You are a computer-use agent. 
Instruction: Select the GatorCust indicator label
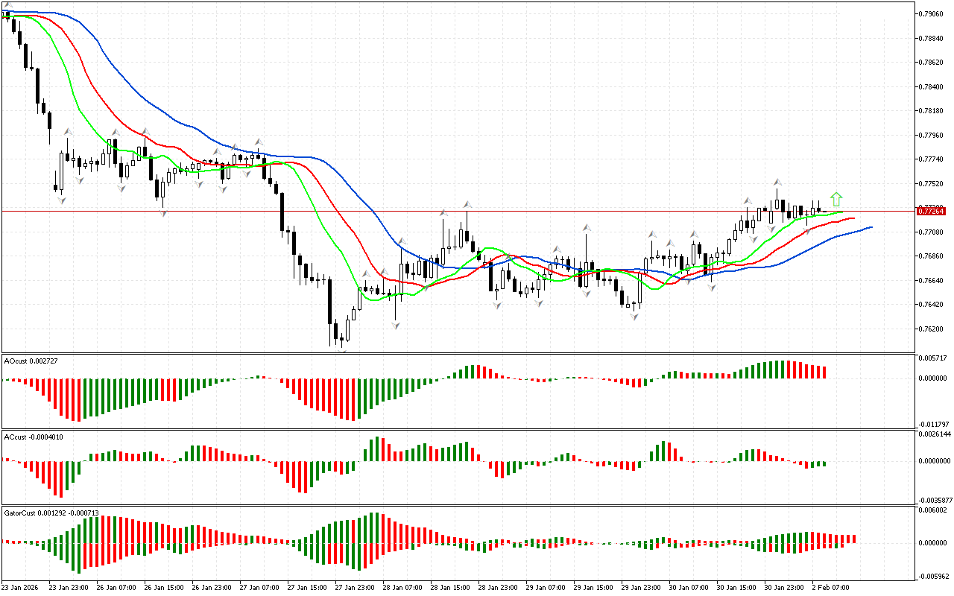(x=51, y=513)
